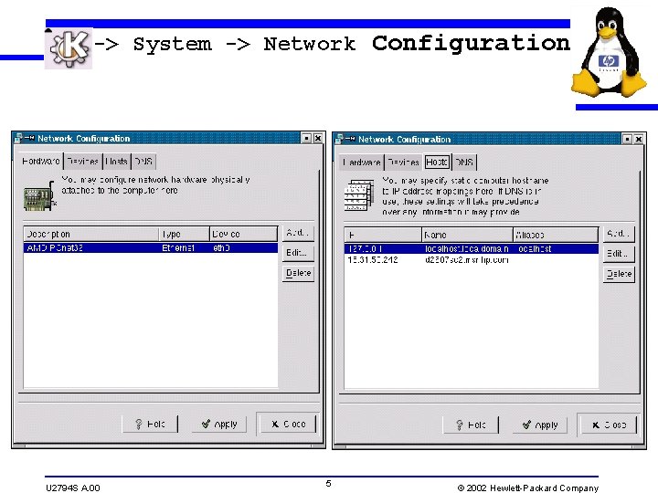658x493 pixels.
Task: Select the AMD PCnet32 hardware row
Action: pos(151,248)
